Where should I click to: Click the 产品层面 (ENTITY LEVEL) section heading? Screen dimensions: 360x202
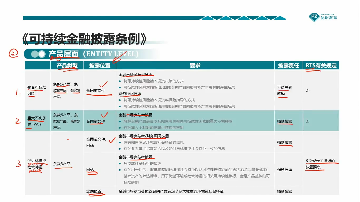tap(94, 54)
